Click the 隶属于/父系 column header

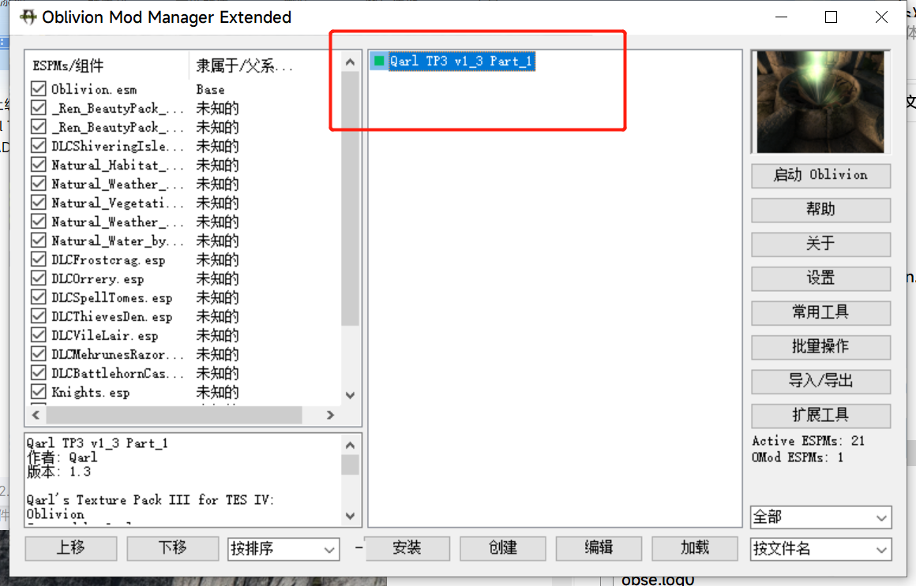click(245, 66)
